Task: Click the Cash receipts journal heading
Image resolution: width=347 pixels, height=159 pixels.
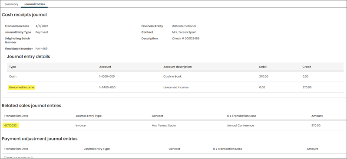Action: click(24, 15)
